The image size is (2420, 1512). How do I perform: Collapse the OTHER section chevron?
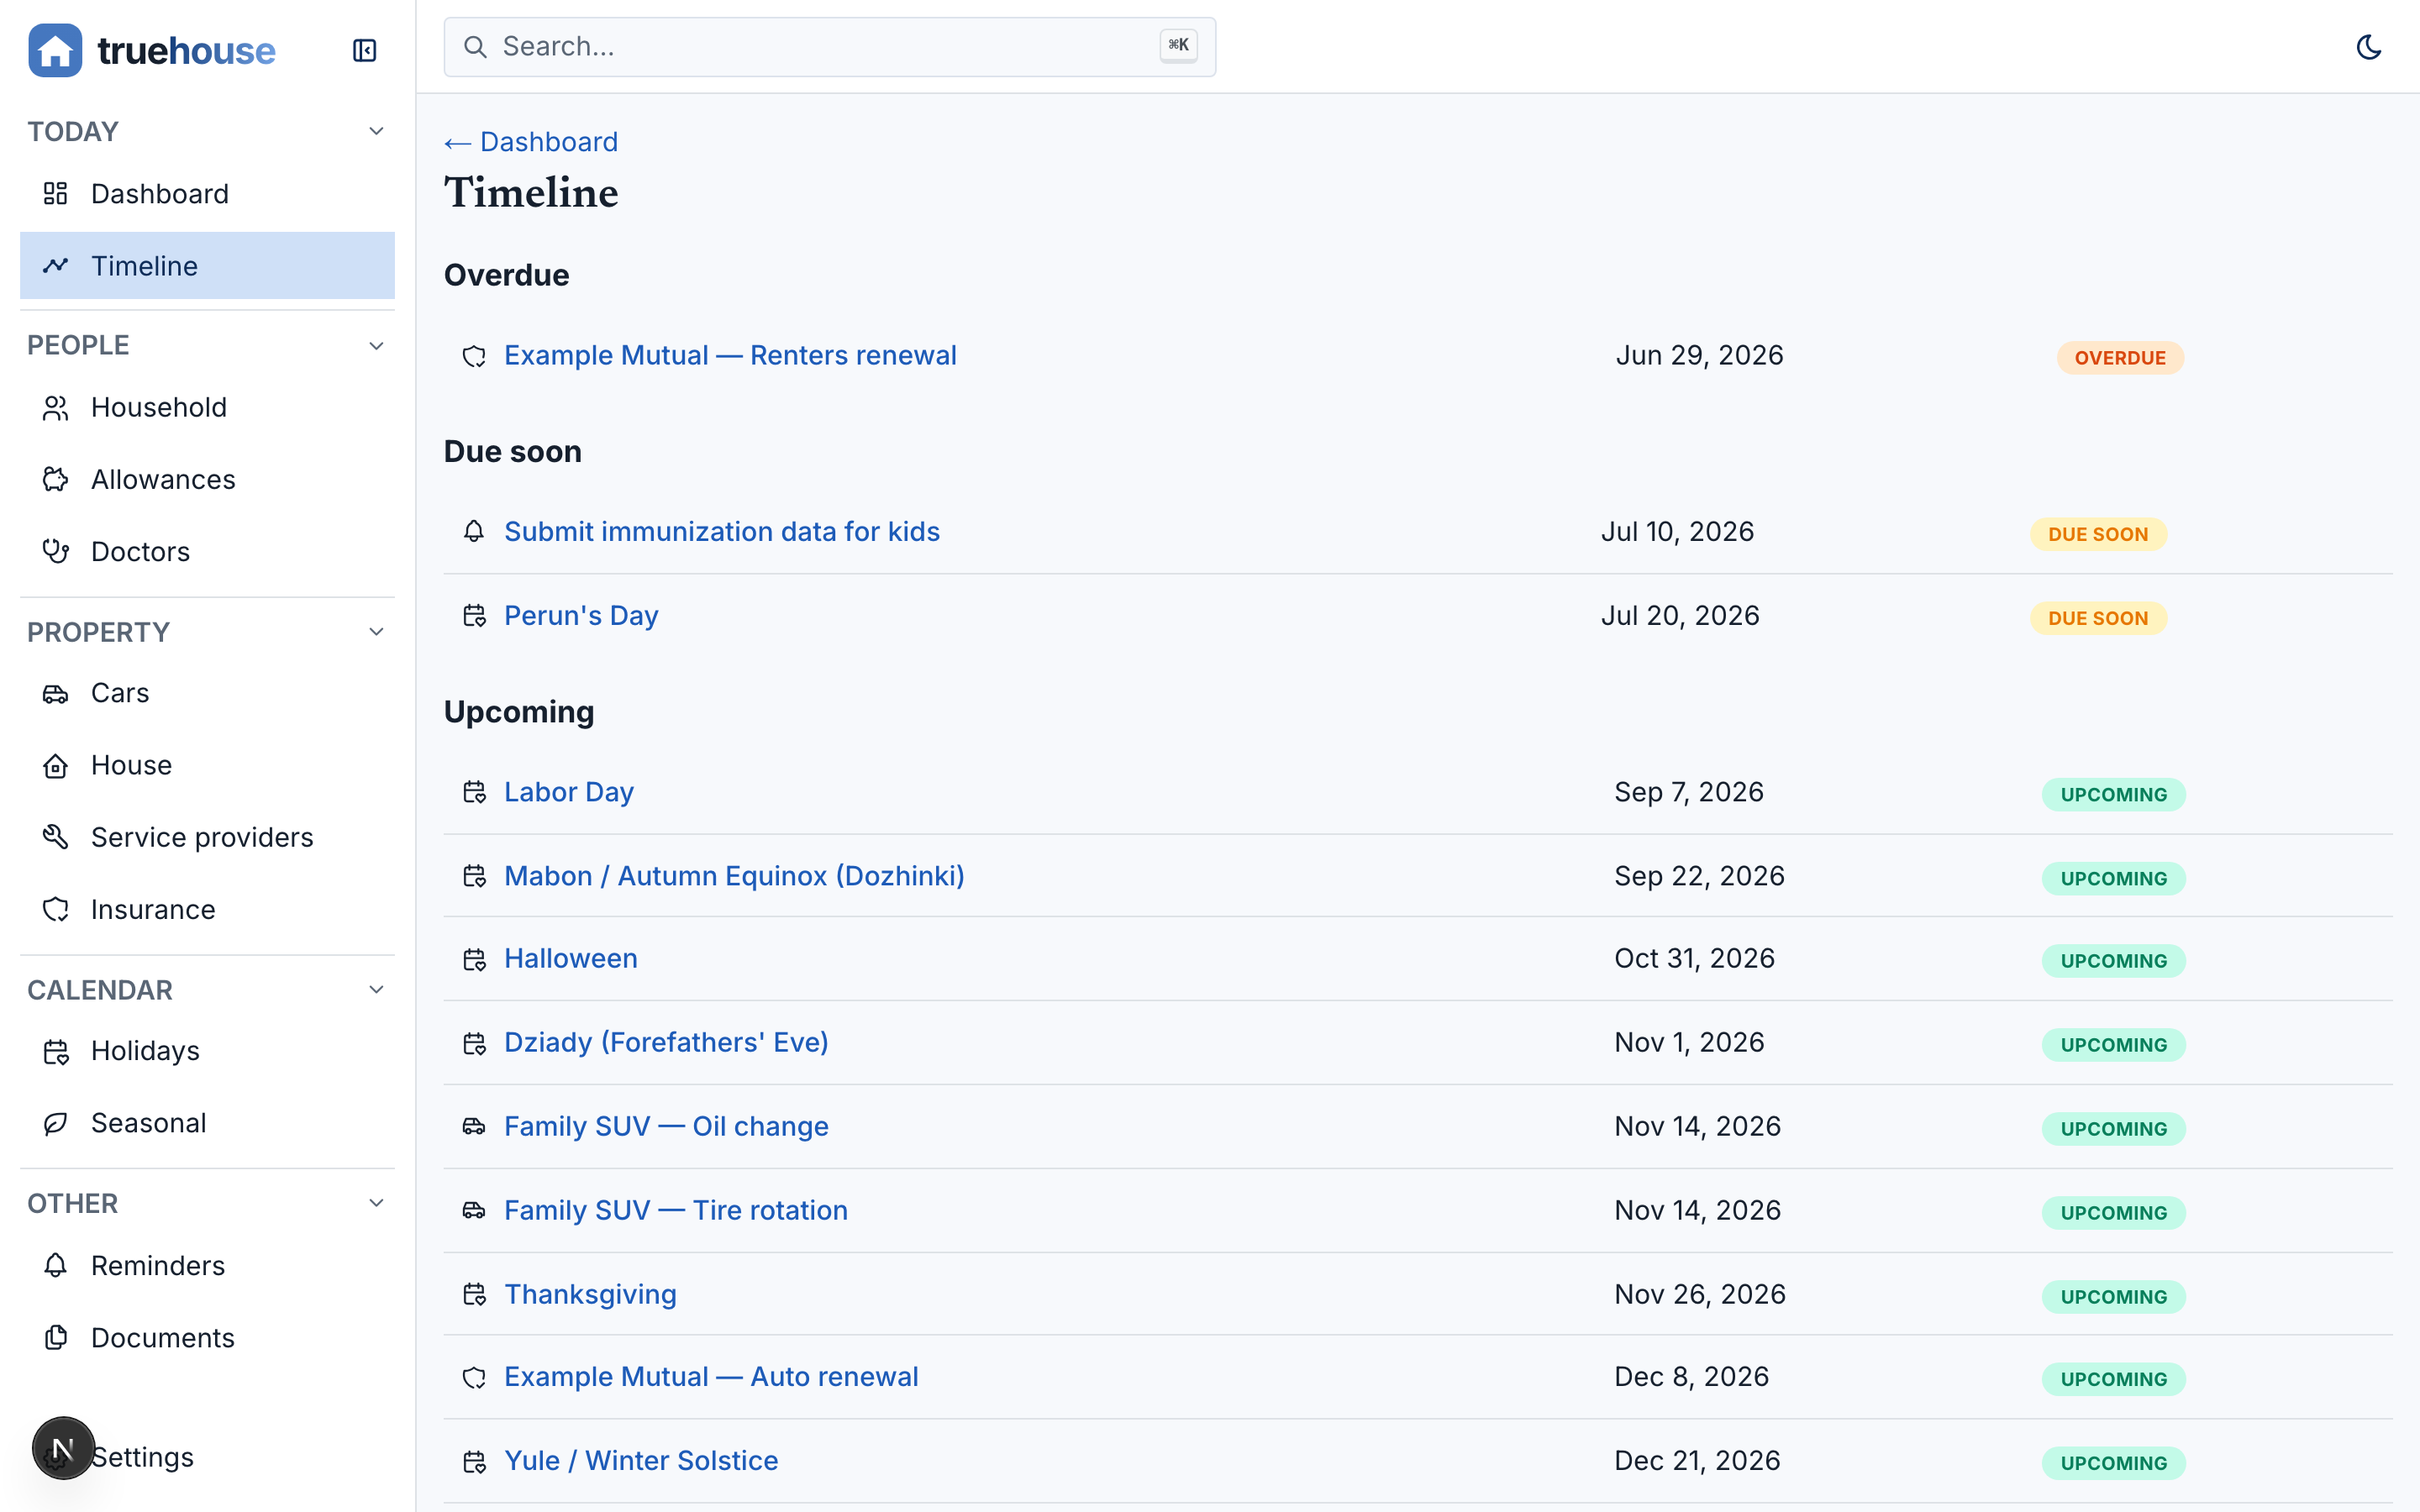coord(376,1203)
